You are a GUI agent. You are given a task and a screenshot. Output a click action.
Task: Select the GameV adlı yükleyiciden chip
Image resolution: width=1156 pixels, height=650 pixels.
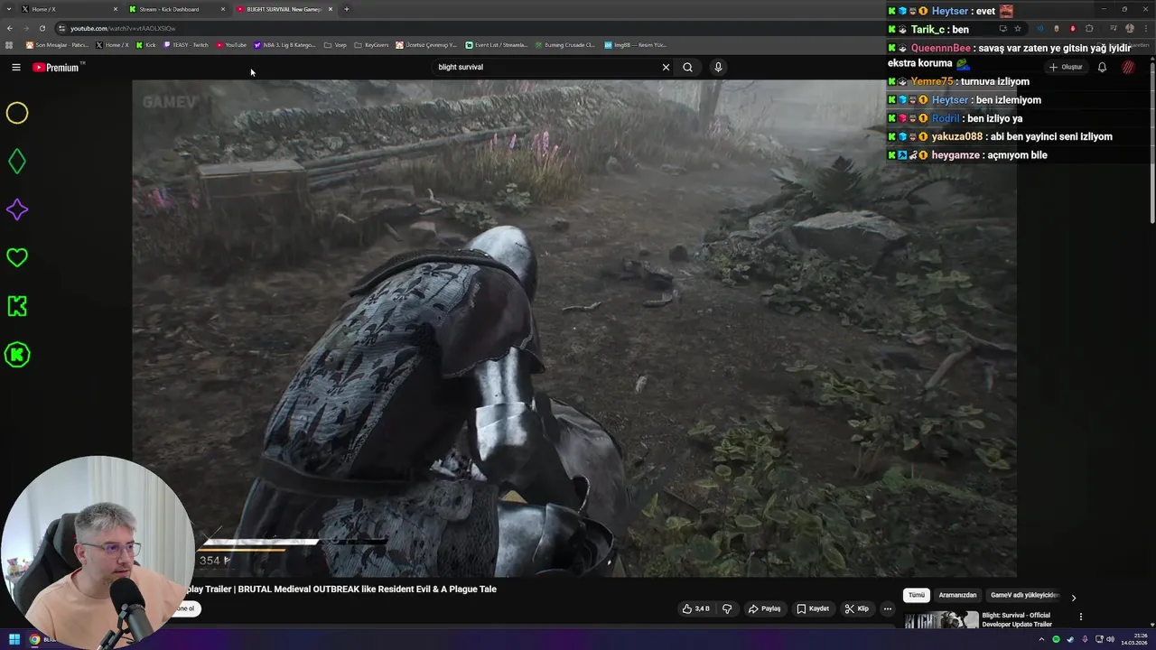tap(1024, 595)
